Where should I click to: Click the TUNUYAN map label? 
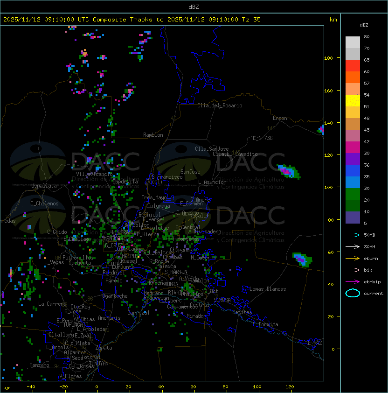[99, 364]
